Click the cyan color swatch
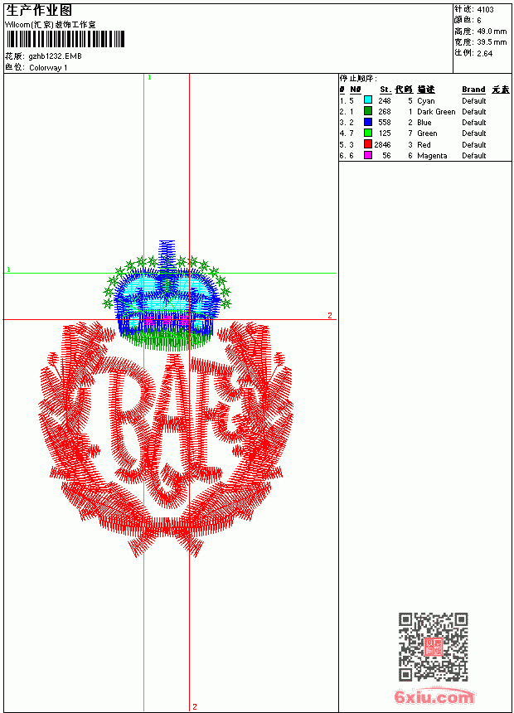This screenshot has height=713, width=514. [368, 100]
